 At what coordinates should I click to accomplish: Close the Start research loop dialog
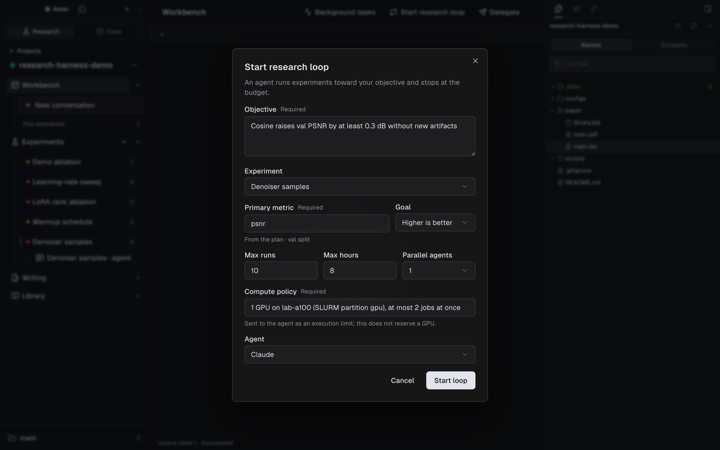(475, 61)
